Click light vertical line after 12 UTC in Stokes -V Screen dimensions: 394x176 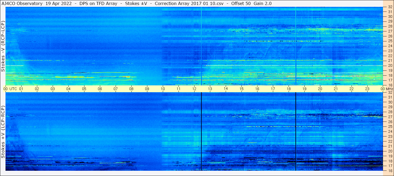pos(201,46)
